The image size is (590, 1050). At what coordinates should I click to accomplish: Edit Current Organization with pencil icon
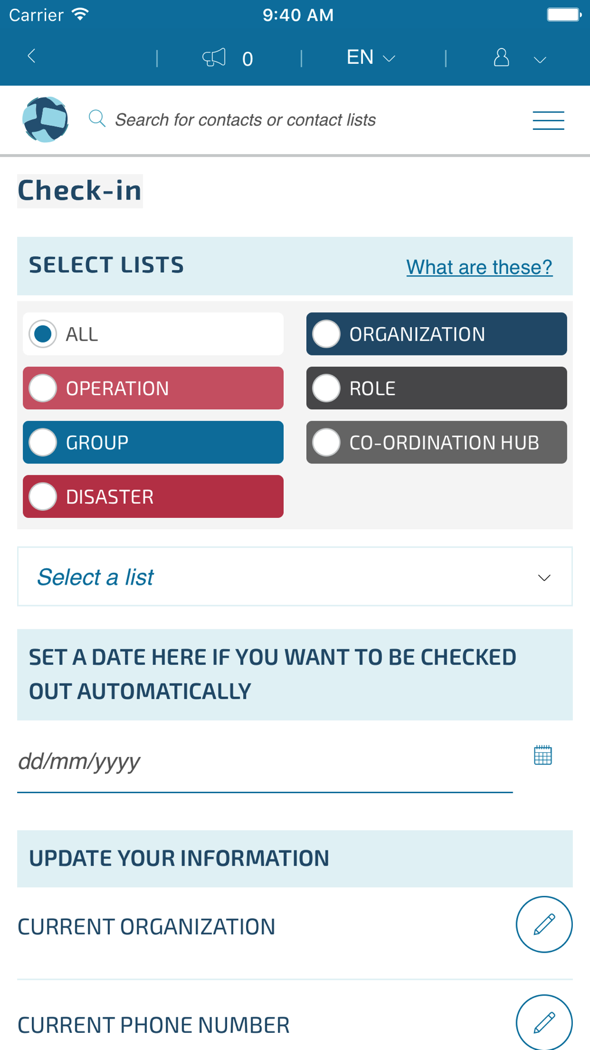tap(544, 925)
